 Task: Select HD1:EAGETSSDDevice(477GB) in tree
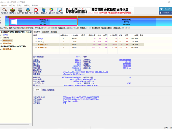tap(13, 46)
